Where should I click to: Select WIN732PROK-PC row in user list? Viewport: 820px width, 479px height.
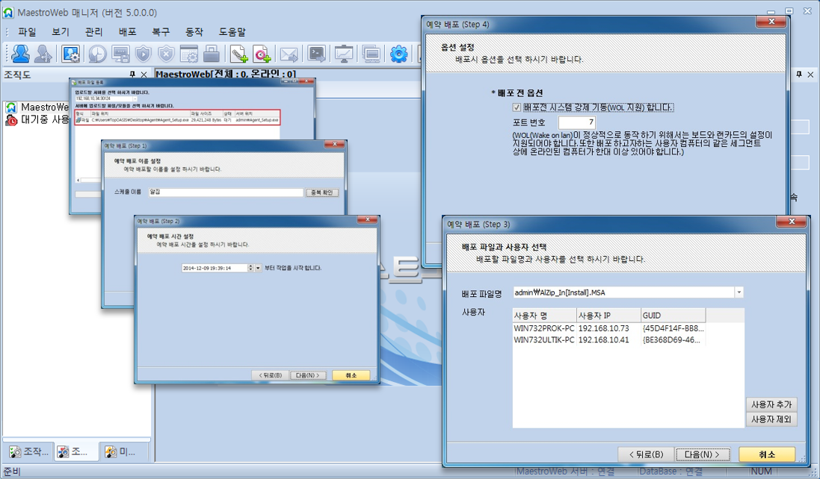point(543,328)
